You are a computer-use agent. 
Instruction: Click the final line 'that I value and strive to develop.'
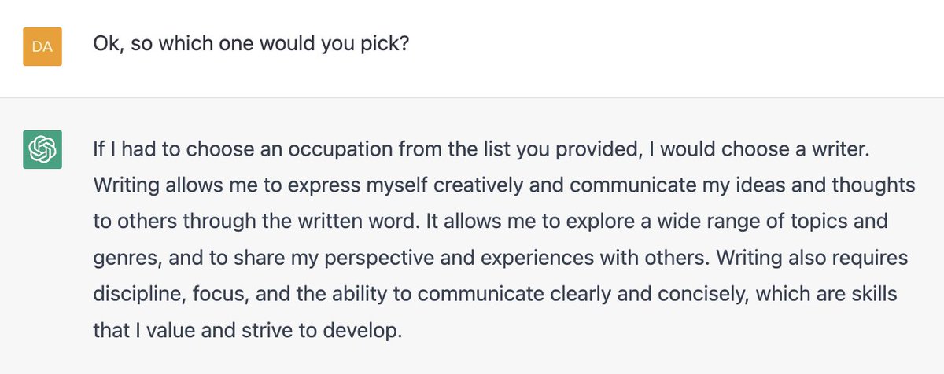click(x=248, y=331)
